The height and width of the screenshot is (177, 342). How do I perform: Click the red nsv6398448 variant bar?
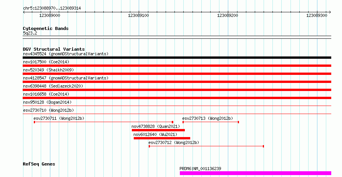177,90
